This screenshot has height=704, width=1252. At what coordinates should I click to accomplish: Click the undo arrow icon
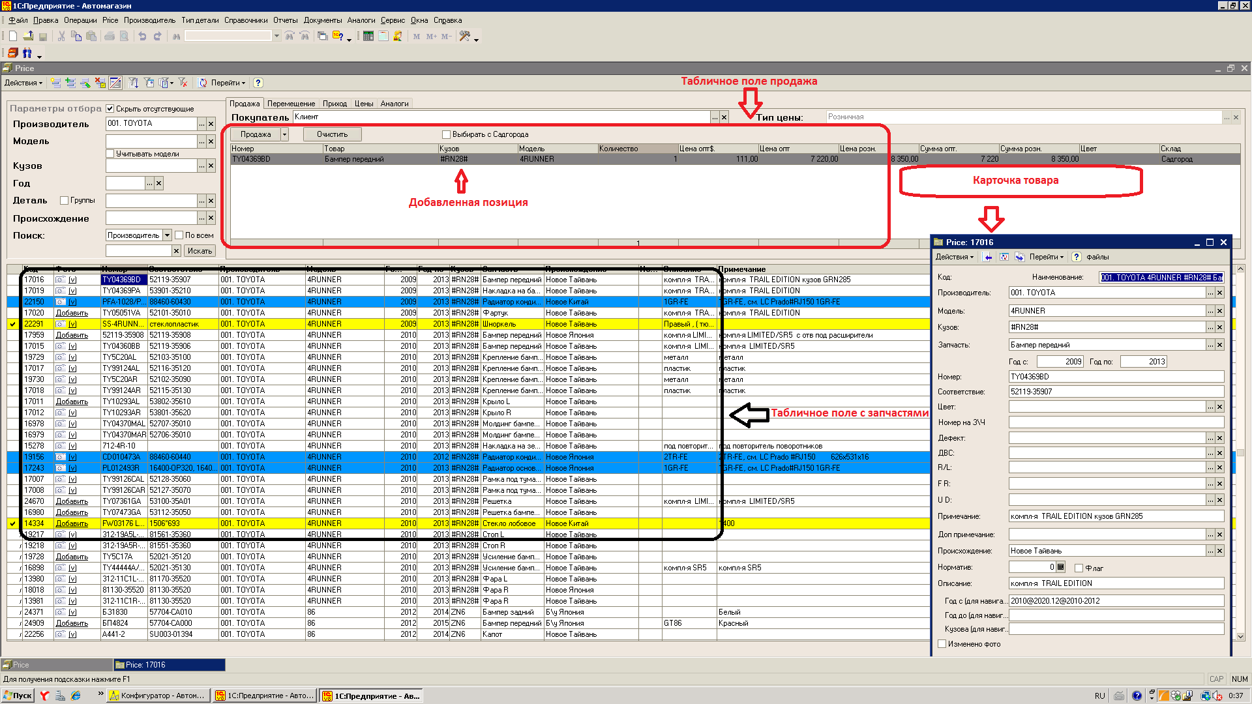tap(142, 37)
